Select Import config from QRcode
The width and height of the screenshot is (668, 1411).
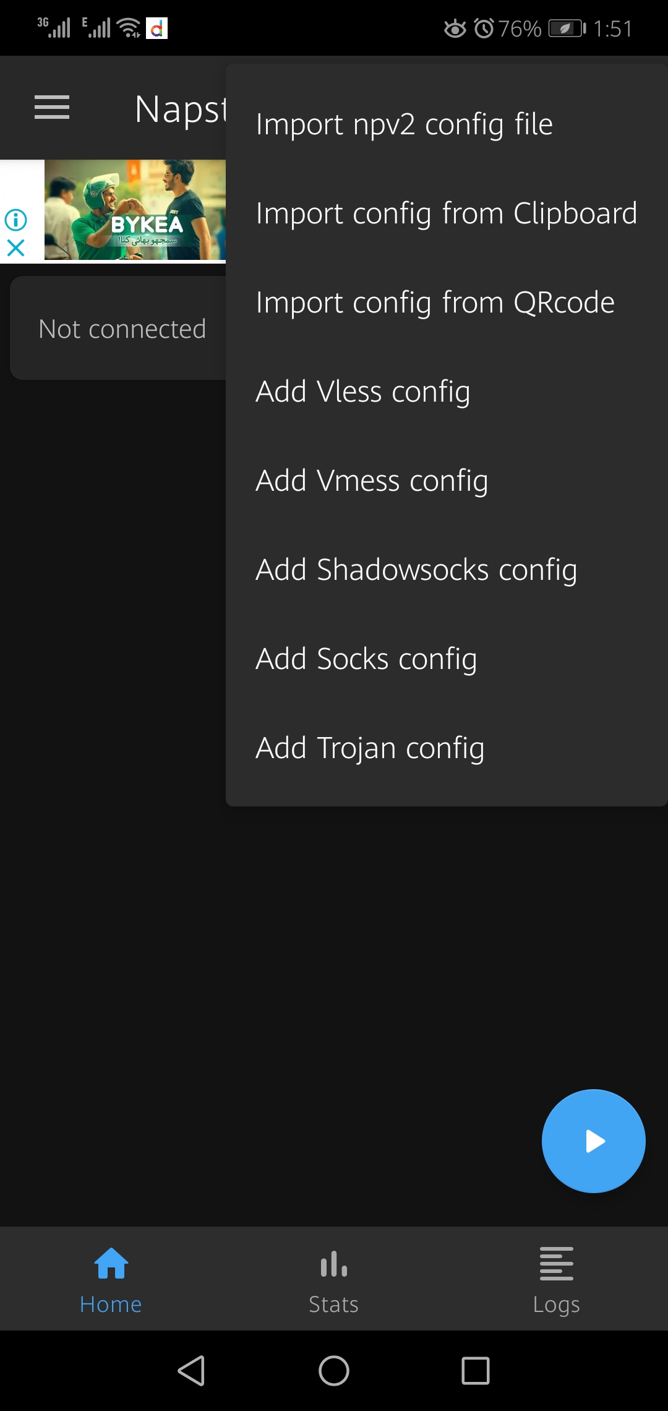tap(435, 303)
